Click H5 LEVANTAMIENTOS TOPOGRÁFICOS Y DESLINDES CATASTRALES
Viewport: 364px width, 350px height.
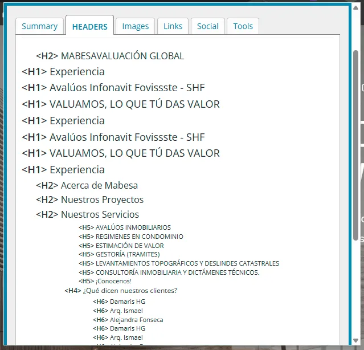[179, 263]
